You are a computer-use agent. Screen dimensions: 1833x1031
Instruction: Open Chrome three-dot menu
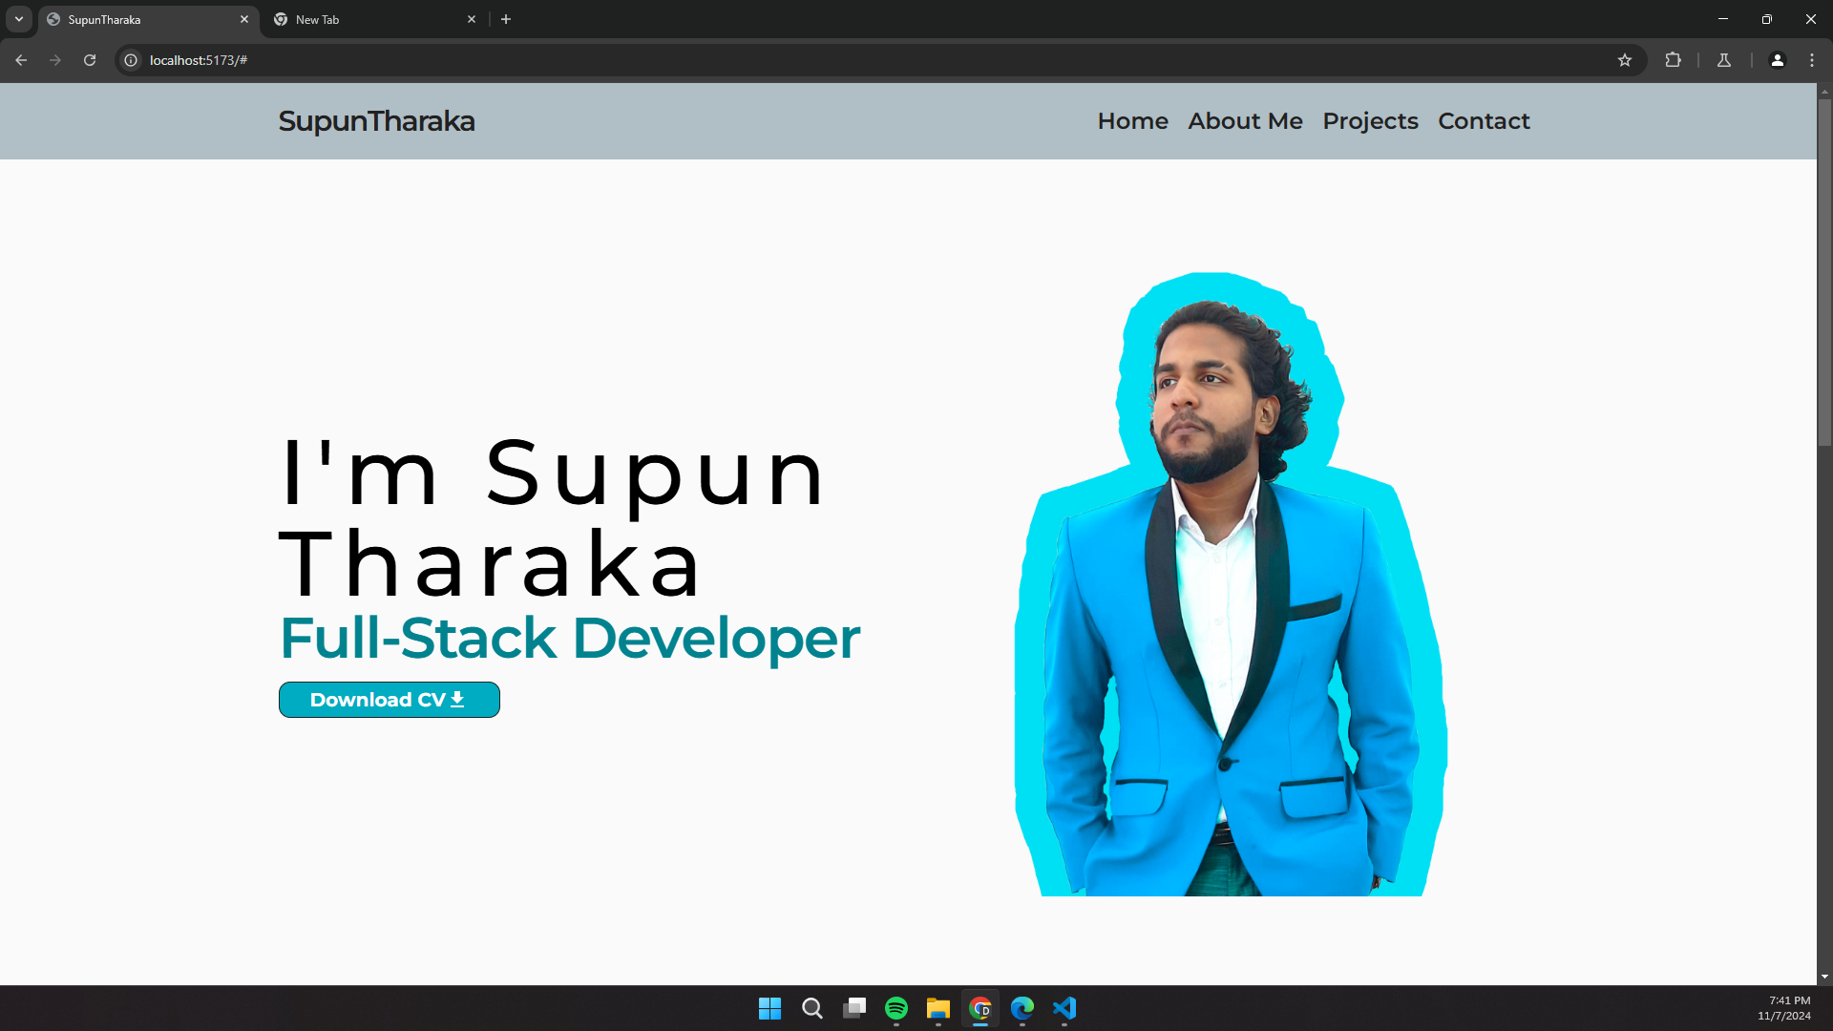pos(1812,60)
